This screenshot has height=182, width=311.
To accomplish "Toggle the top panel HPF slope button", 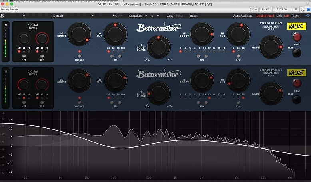I will [24, 56].
